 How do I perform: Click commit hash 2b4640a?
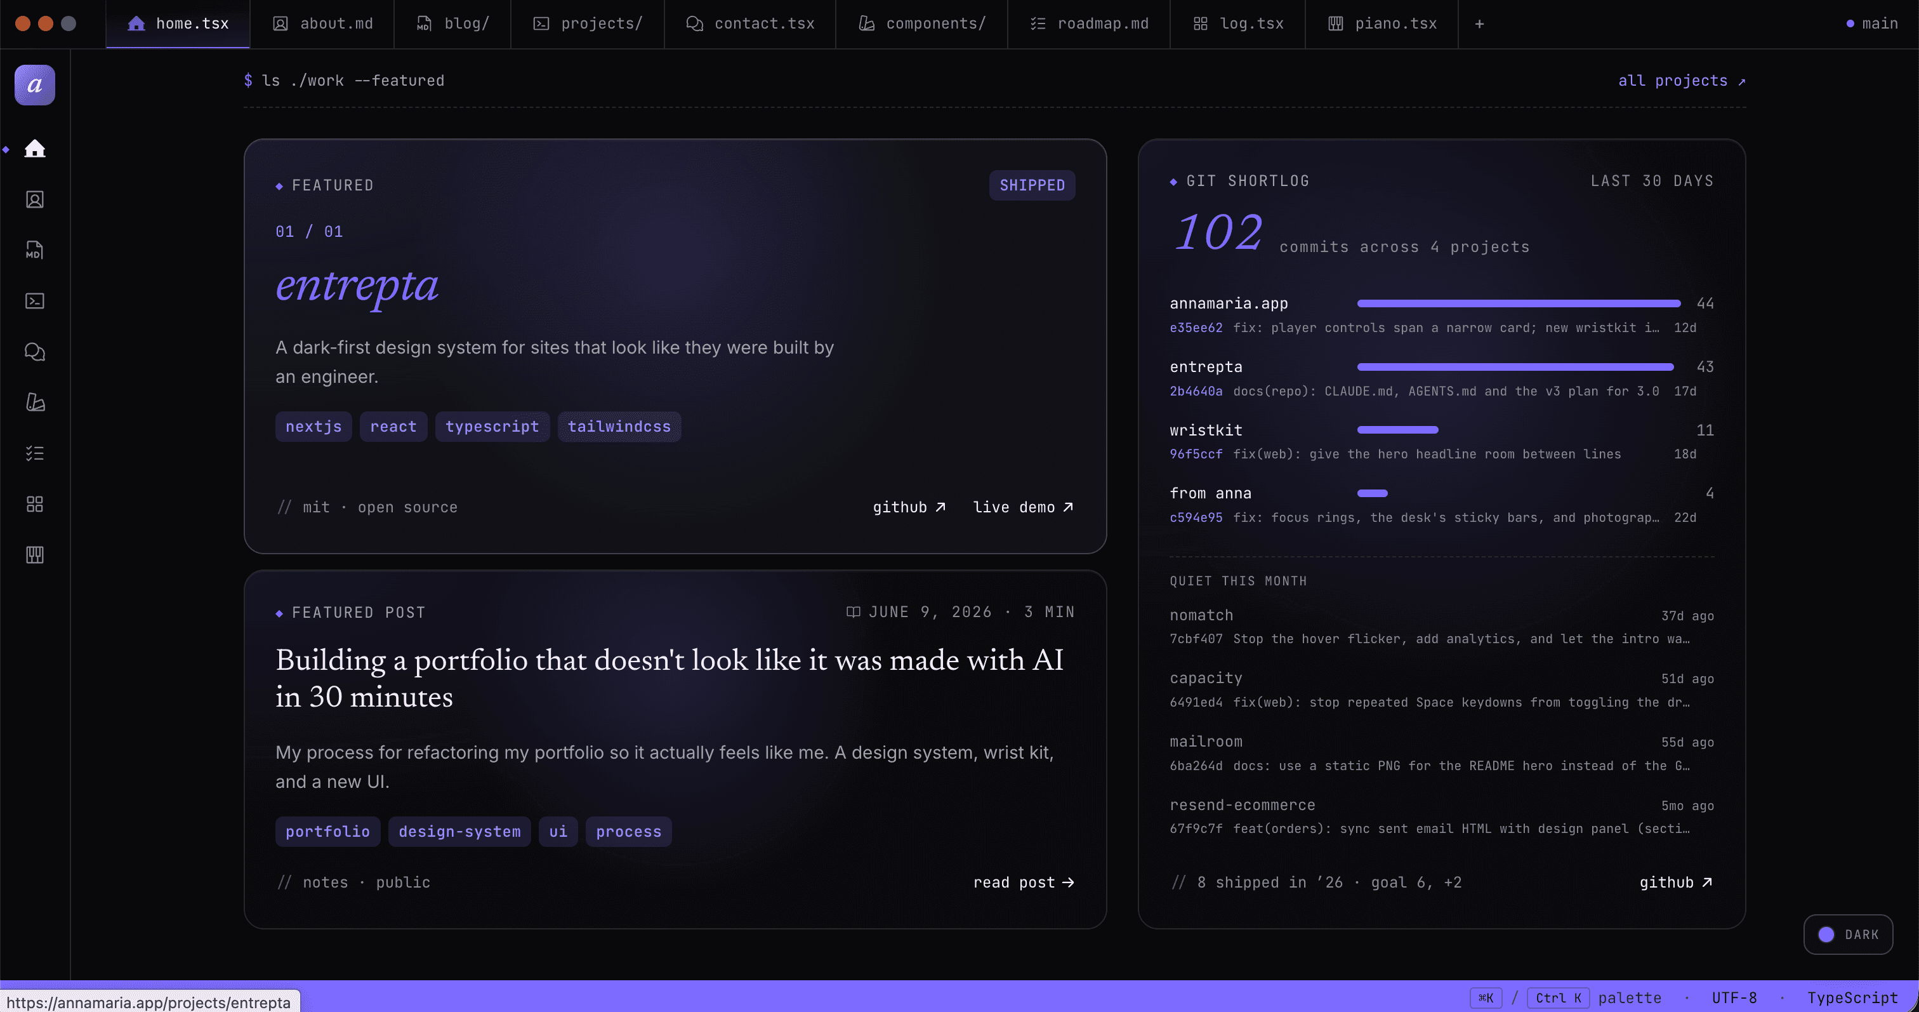[1196, 390]
